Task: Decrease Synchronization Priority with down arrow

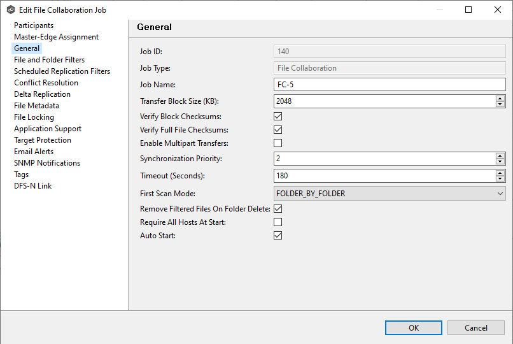Action: coord(500,162)
